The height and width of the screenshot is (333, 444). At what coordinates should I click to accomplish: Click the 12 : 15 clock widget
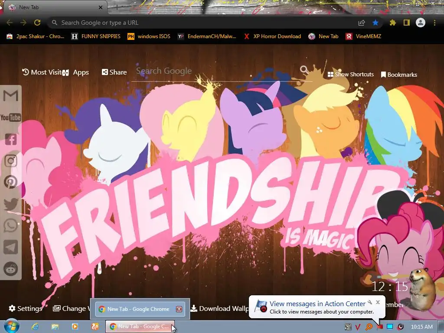[x=390, y=287]
